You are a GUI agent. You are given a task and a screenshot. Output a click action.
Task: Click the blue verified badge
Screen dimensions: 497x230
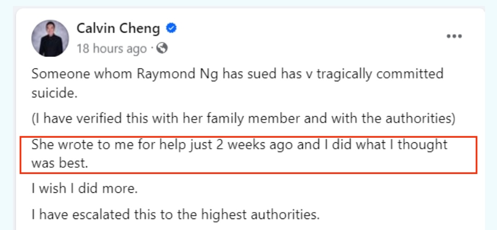171,29
